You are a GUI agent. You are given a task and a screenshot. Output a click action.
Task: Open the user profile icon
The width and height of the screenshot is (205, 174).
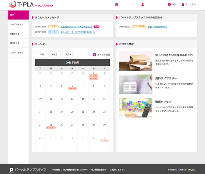click(x=142, y=4)
